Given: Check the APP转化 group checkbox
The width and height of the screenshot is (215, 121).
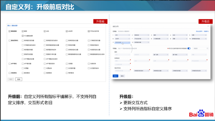Looking at the screenshot, I should (9, 64).
